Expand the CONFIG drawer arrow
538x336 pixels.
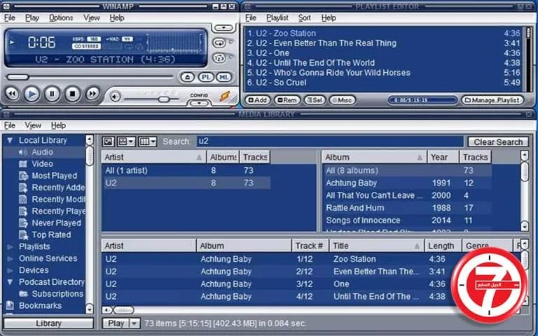point(199,102)
